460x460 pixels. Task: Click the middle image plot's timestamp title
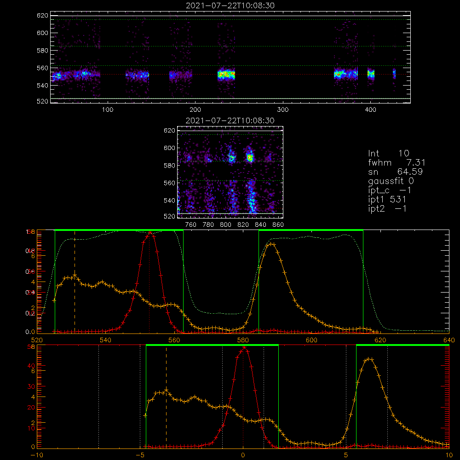230,121
